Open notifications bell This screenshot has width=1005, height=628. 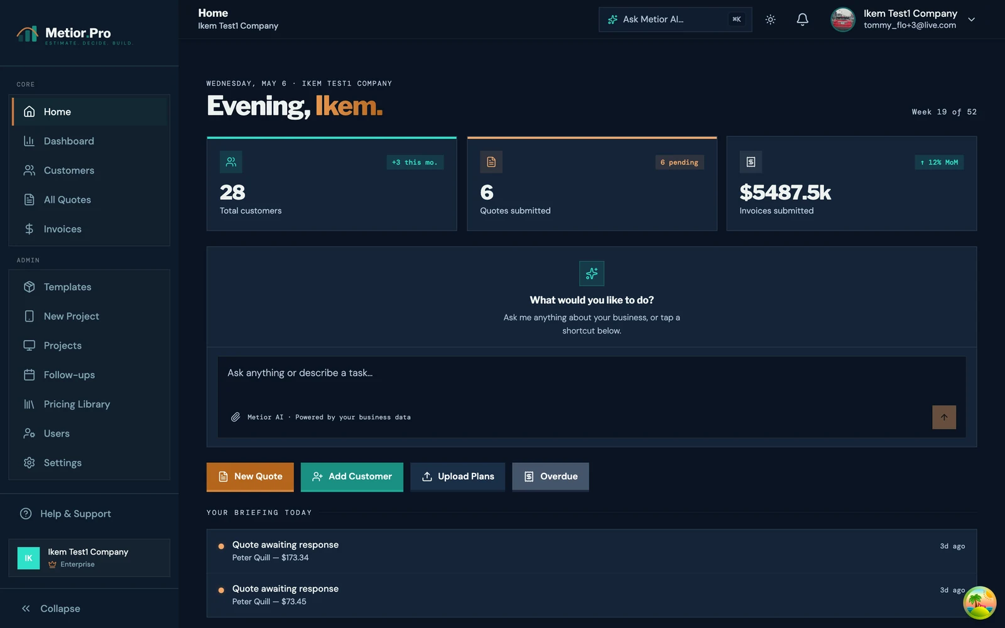pyautogui.click(x=802, y=19)
